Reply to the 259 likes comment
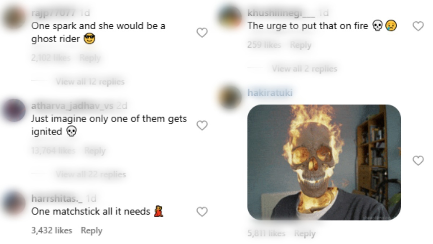Image resolution: width=433 pixels, height=244 pixels. (x=301, y=45)
